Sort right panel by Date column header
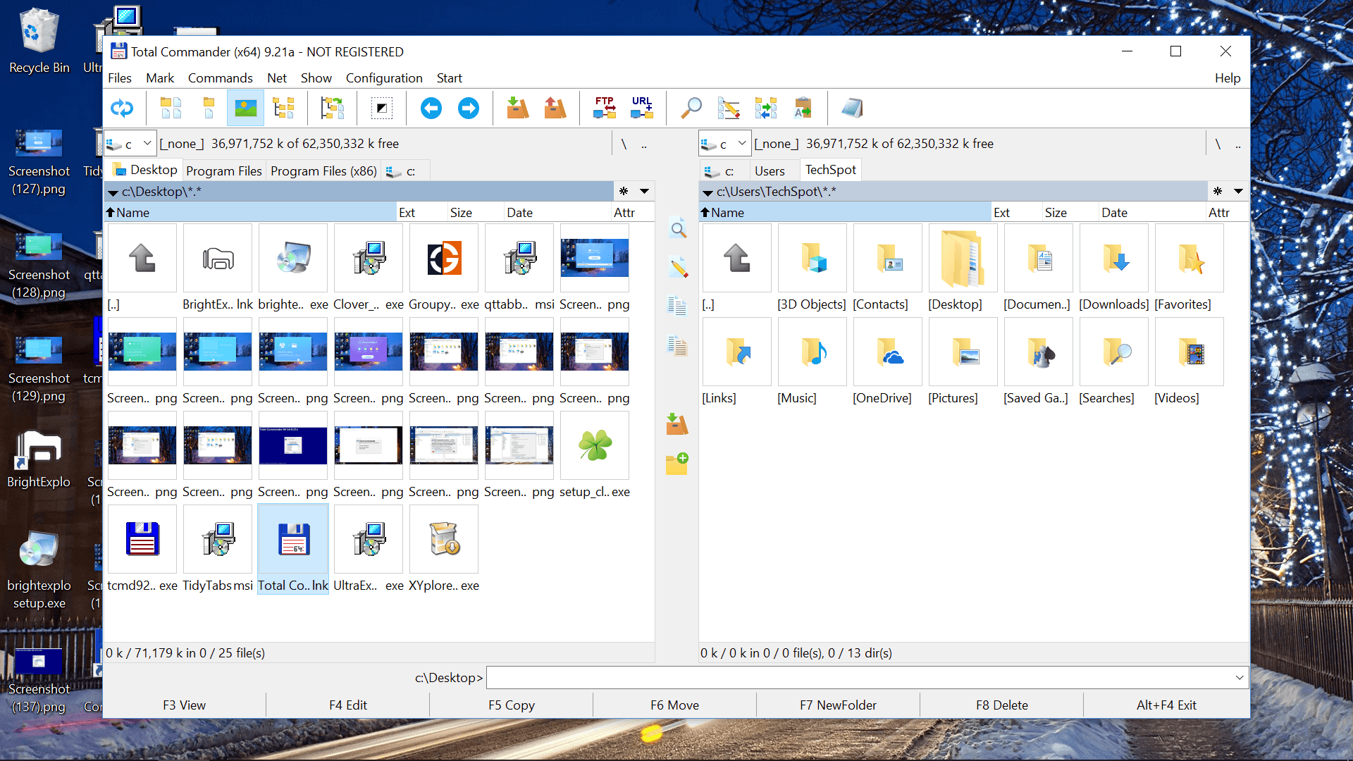Viewport: 1353px width, 761px height. 1151,213
